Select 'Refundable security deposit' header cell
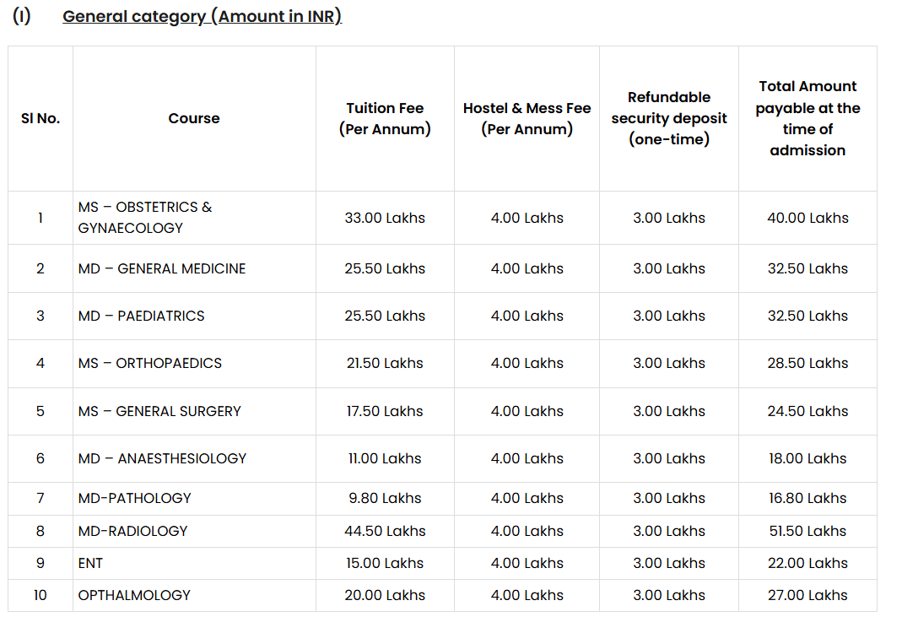This screenshot has height=633, width=902. tap(669, 118)
